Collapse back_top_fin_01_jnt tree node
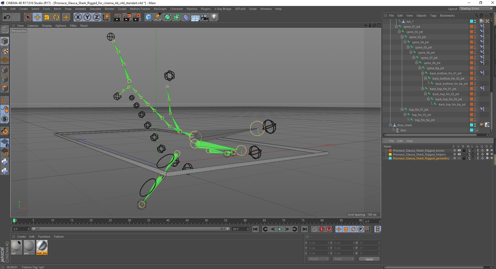The height and width of the screenshot is (269, 496). pyautogui.click(x=423, y=89)
